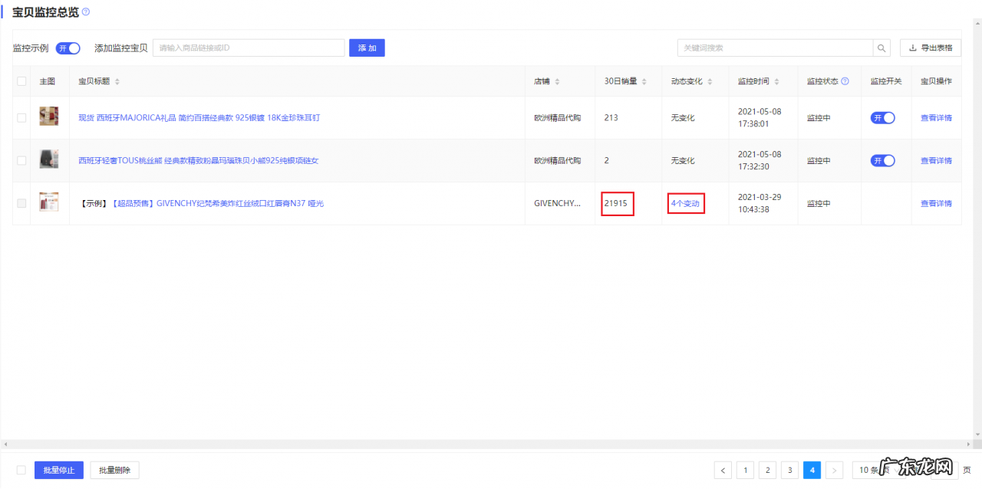982x489 pixels.
Task: Go to page 3
Action: point(789,470)
